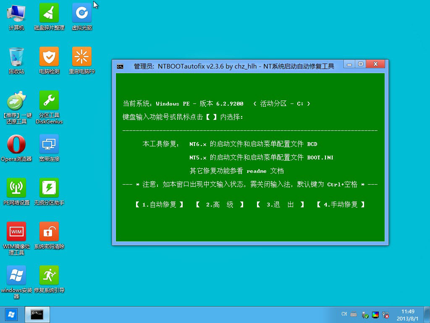Open 磁盘碎片整理 defrag tool icon
Viewport: 430px width, 323px height.
coord(49,14)
